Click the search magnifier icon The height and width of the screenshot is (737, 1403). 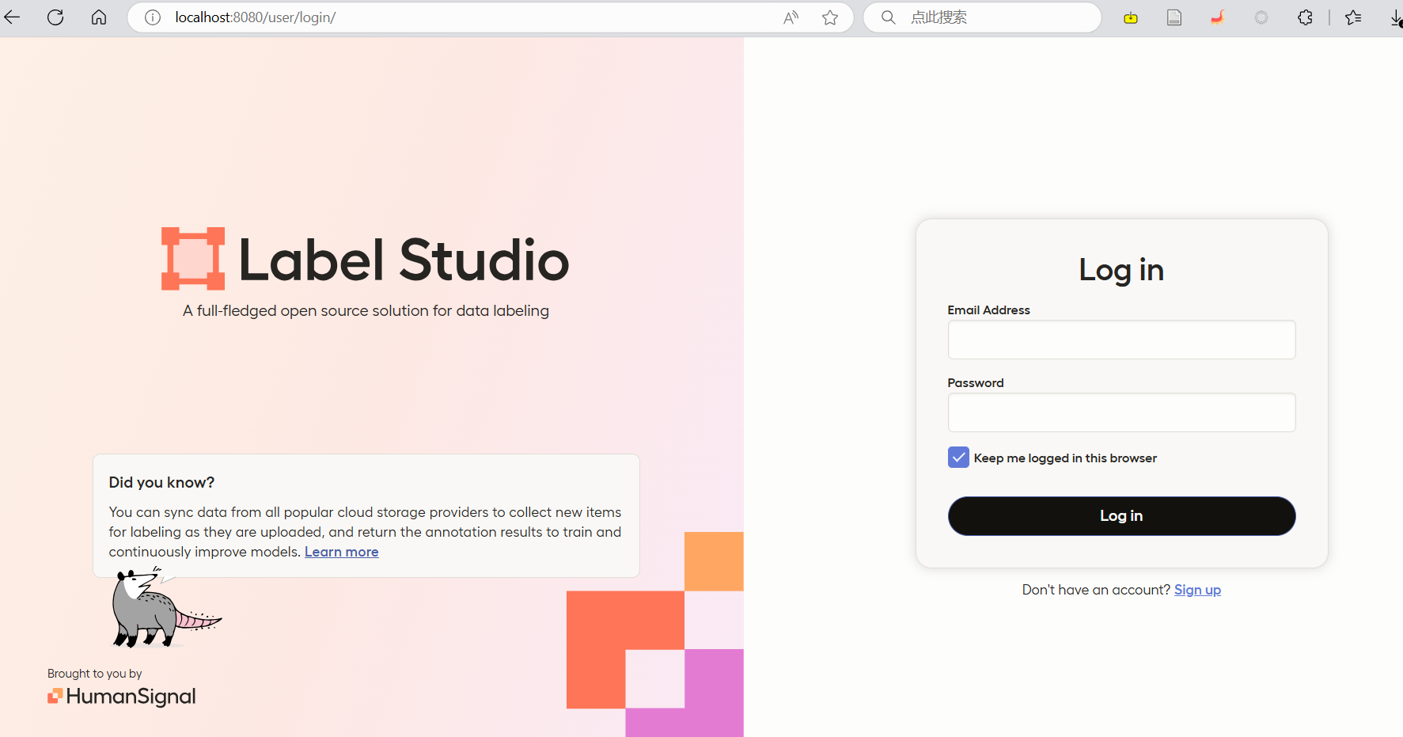coord(889,17)
